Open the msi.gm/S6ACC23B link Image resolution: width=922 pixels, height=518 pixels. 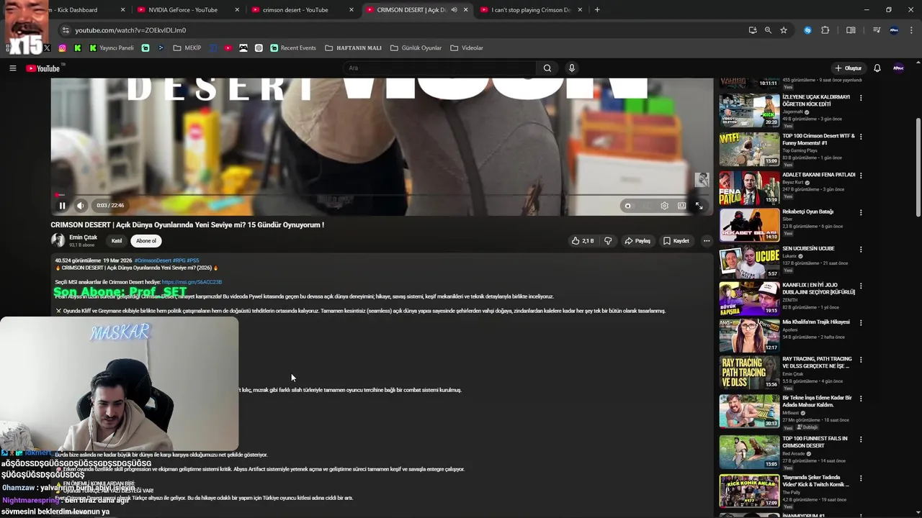192,282
